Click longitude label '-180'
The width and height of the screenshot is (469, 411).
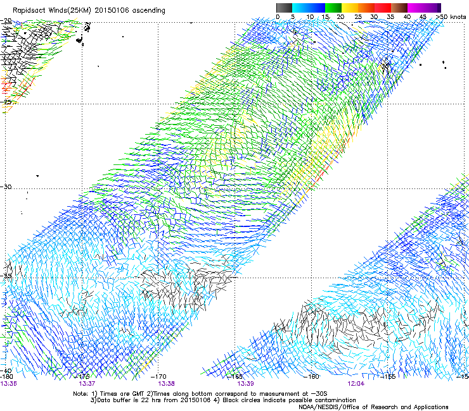[6, 377]
